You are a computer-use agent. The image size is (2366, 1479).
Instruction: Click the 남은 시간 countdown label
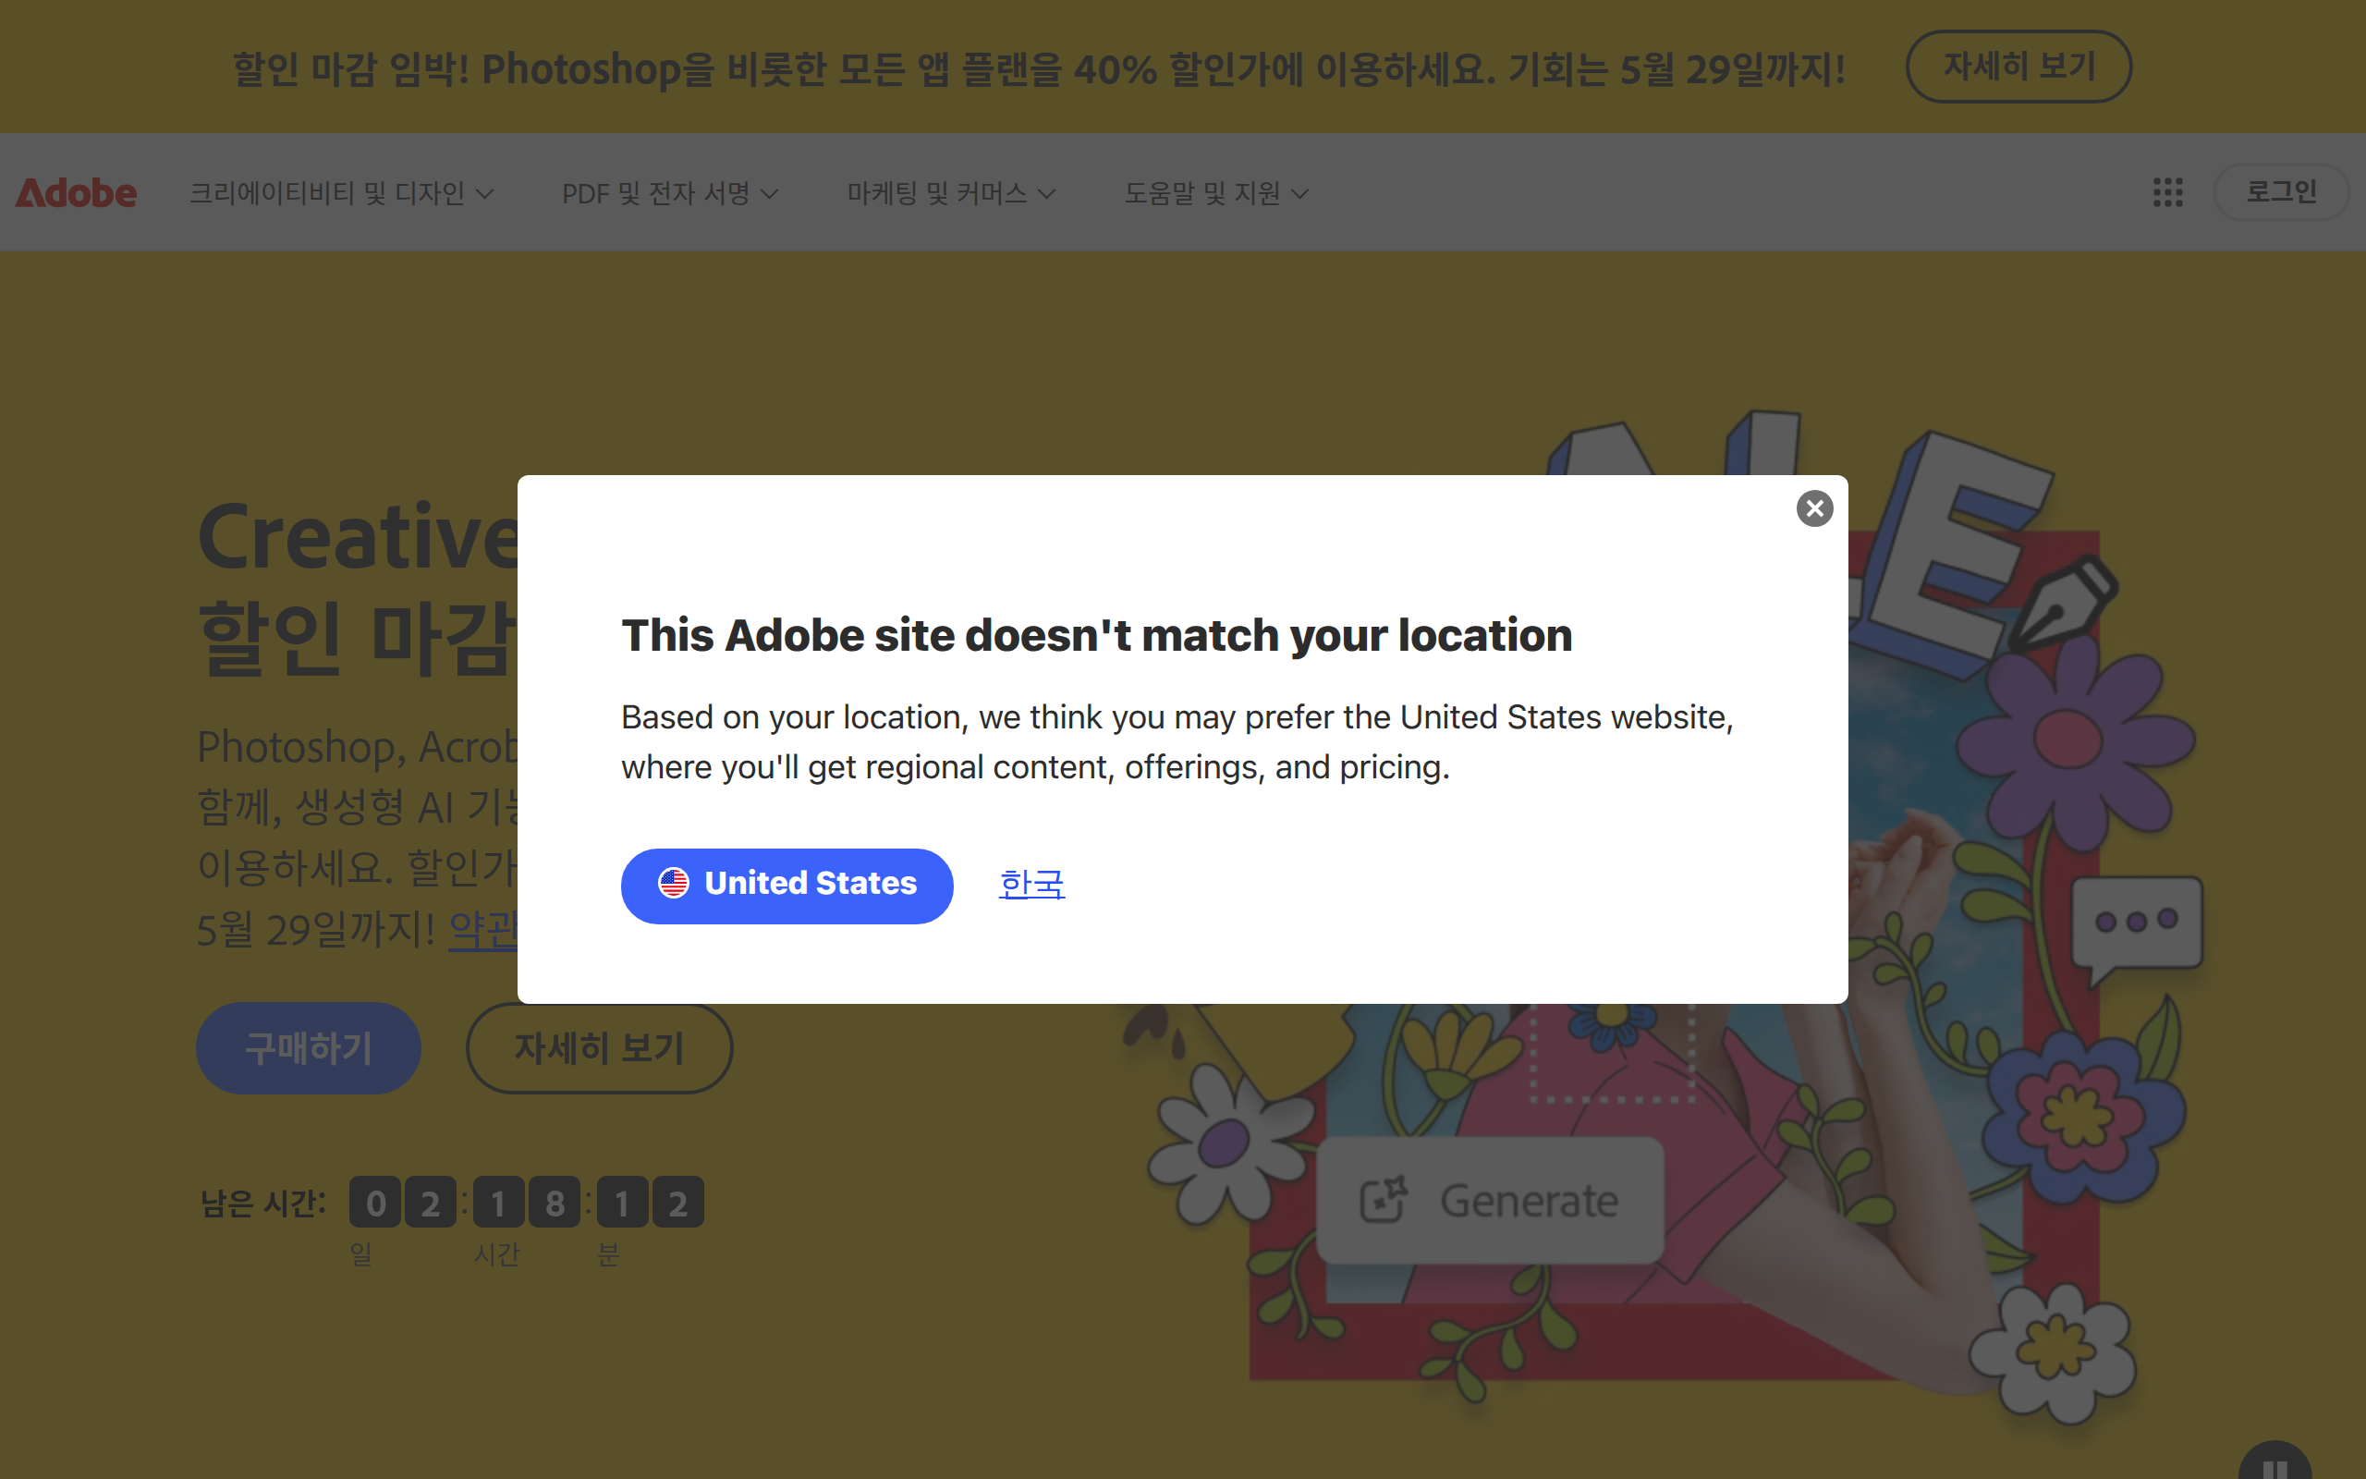click(263, 1203)
